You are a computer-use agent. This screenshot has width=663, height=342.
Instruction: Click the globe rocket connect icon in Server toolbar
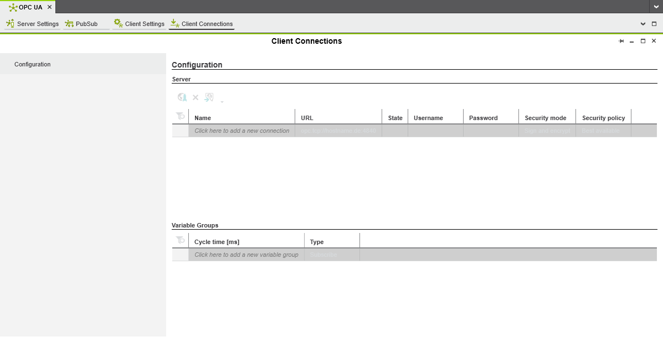click(x=182, y=97)
